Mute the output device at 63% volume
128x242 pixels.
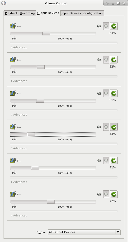[99, 26]
